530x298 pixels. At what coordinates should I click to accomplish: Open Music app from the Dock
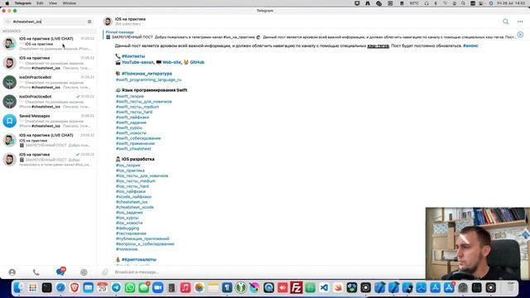tap(185, 287)
